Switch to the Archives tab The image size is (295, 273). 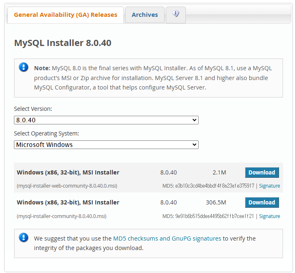[x=145, y=15]
